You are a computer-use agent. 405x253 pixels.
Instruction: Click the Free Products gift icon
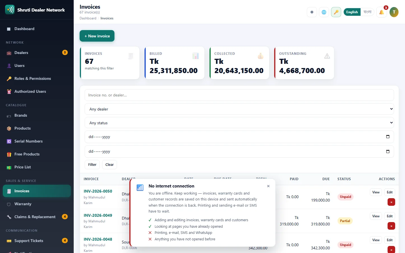(9, 154)
